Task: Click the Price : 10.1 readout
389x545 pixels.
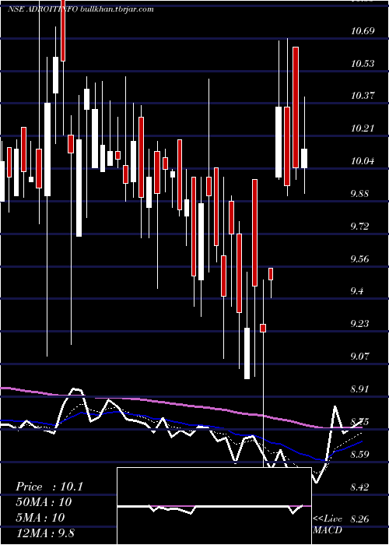Action: click(49, 487)
